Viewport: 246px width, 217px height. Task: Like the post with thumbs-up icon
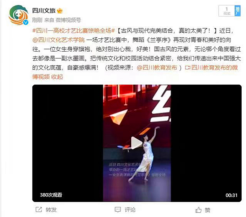(x=199, y=210)
